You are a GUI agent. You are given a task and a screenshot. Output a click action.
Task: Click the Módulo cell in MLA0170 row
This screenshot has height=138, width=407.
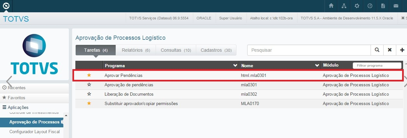tap(356, 103)
